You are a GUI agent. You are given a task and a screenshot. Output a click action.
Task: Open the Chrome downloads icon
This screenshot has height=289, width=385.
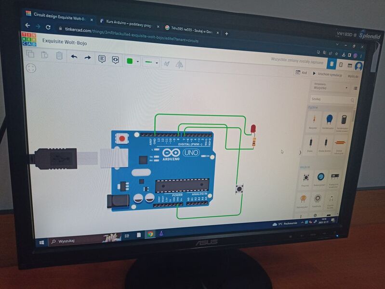344,54
